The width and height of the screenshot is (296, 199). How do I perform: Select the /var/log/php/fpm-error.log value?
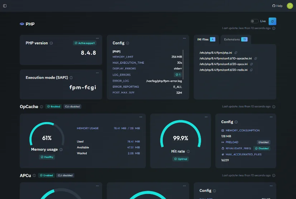tap(164, 81)
